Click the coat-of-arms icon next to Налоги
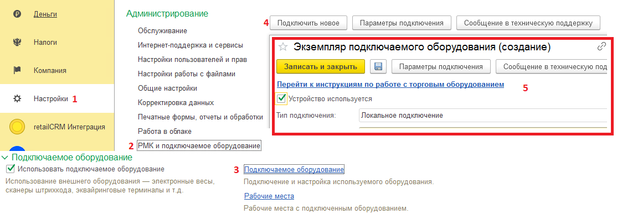 pyautogui.click(x=17, y=43)
